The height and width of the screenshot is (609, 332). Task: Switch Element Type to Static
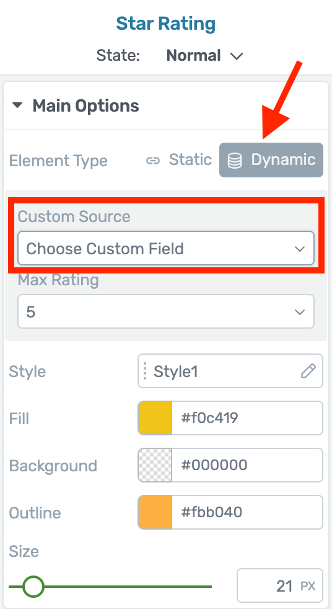pyautogui.click(x=179, y=160)
